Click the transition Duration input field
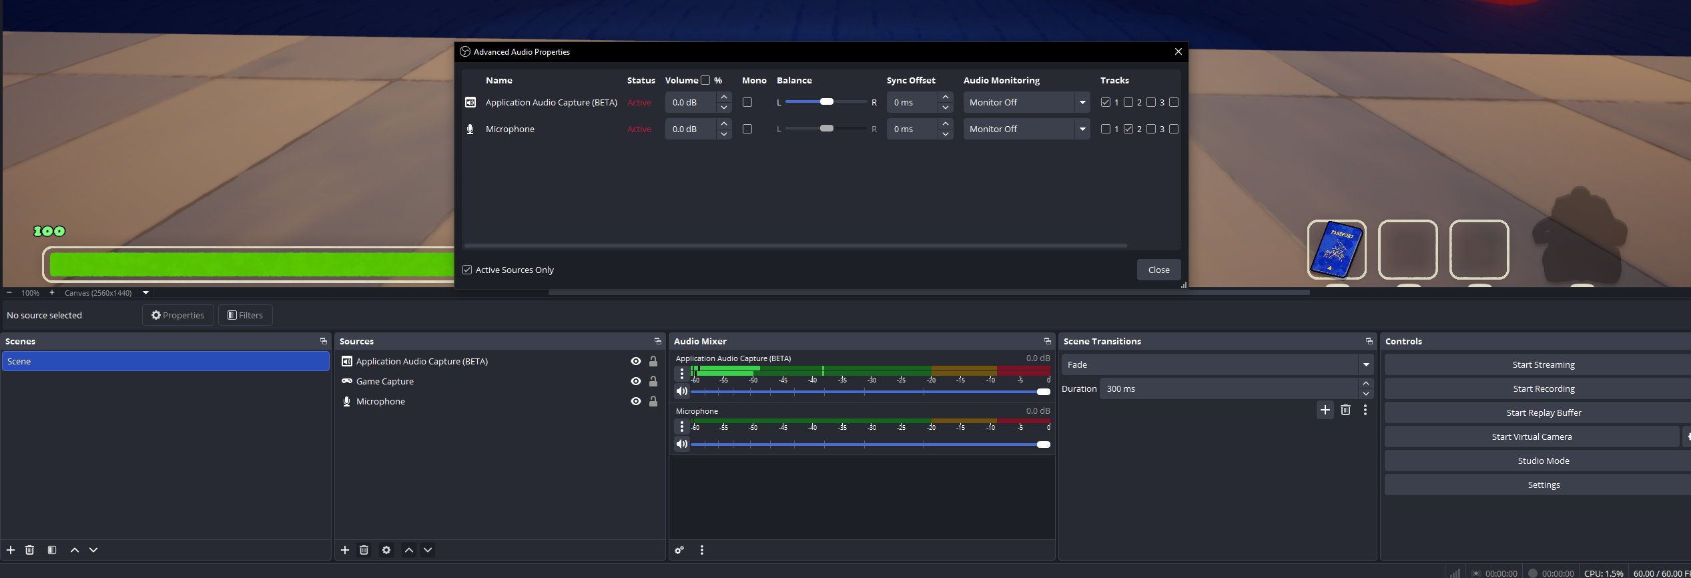Image resolution: width=1691 pixels, height=578 pixels. (x=1229, y=388)
